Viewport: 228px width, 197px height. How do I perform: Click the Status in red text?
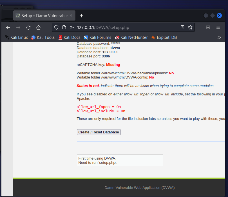88,86
